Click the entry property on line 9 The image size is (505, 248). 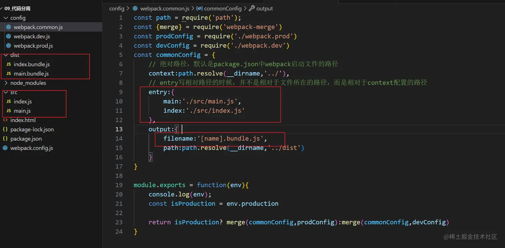pos(158,92)
